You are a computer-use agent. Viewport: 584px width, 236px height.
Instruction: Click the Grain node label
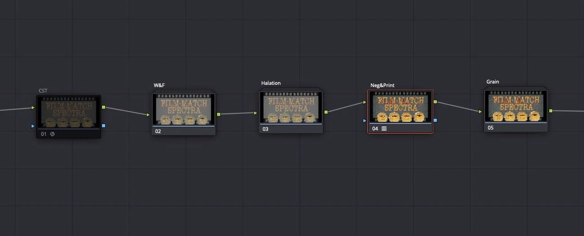point(493,82)
